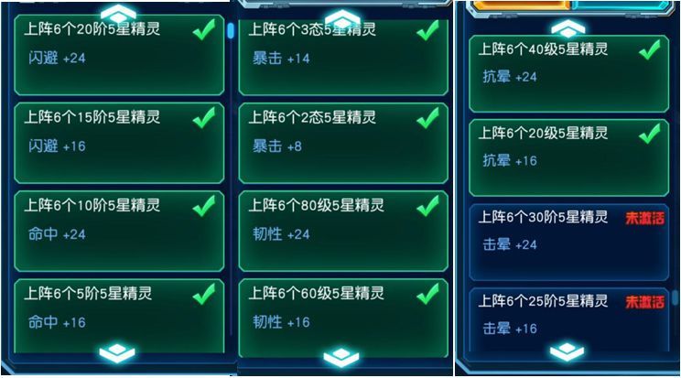Click the up arrow above 40级 card
Viewport: 681px width, 378px height.
click(x=567, y=28)
